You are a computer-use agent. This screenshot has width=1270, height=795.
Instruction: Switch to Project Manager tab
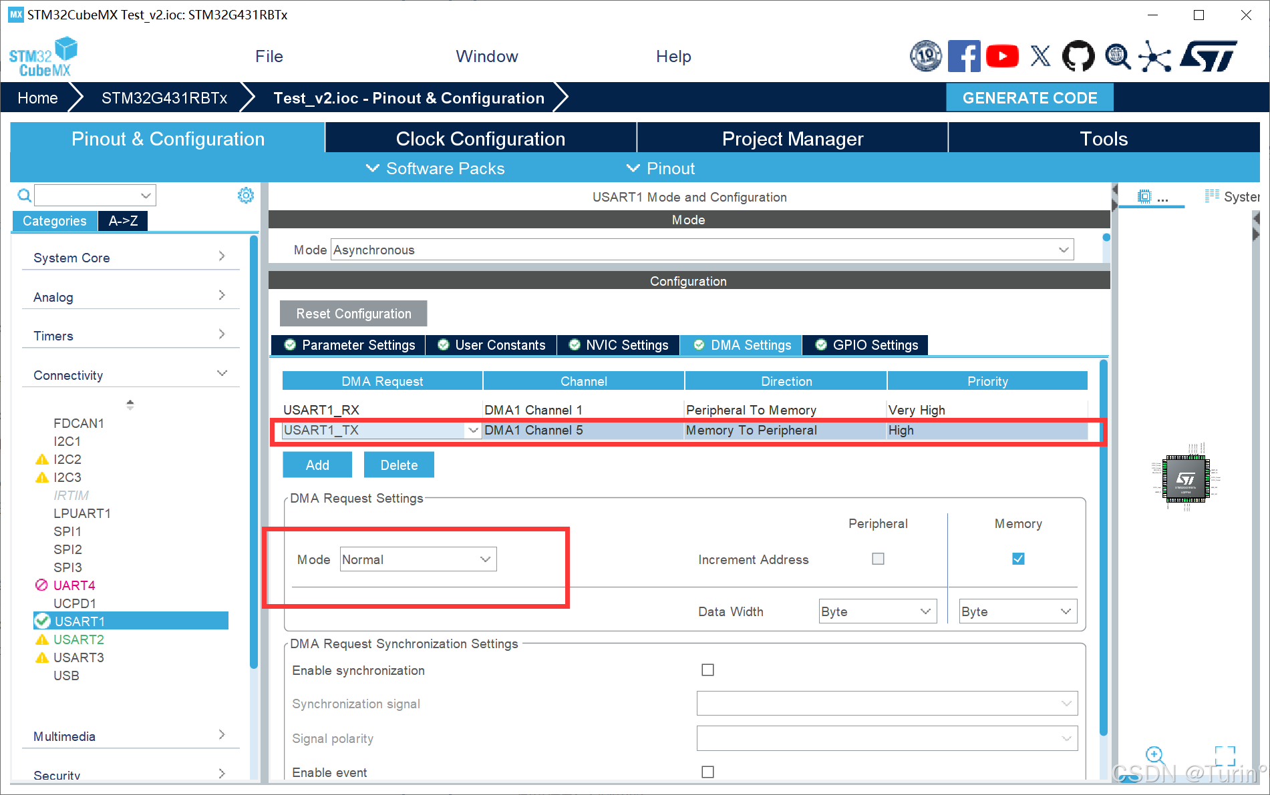point(793,138)
